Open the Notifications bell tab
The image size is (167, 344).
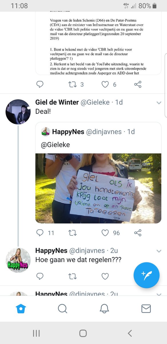(104, 308)
